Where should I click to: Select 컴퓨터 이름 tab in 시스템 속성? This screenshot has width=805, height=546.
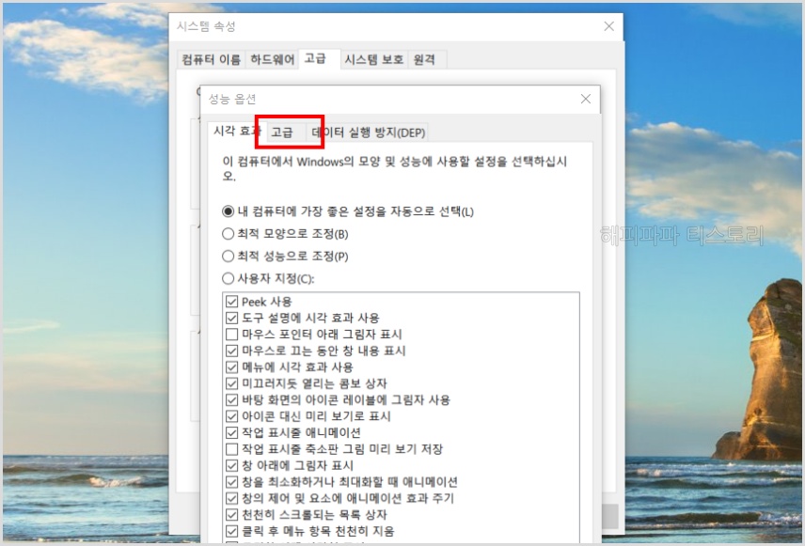(x=211, y=59)
